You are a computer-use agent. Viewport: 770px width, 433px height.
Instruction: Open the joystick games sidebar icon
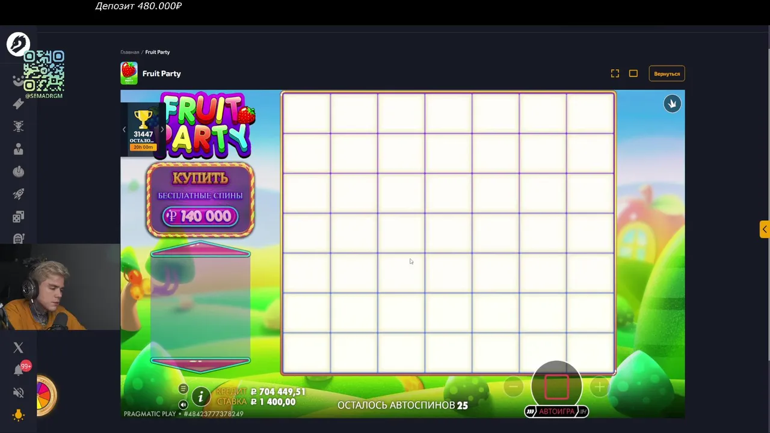18,171
